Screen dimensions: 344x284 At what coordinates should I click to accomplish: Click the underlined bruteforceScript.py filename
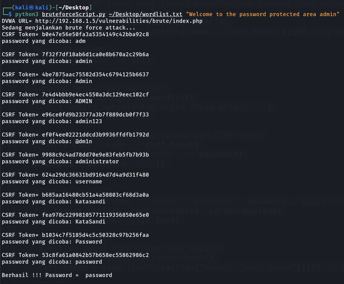click(x=74, y=14)
